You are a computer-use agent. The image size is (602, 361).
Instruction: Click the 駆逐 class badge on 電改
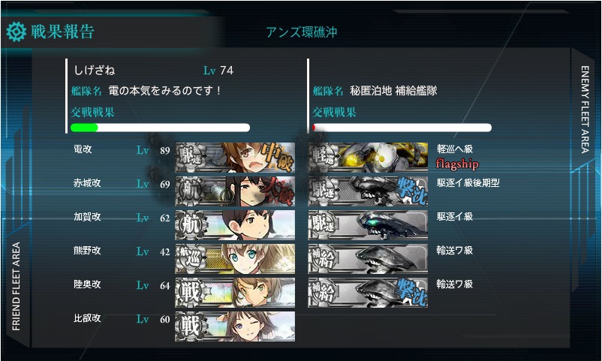pos(191,157)
